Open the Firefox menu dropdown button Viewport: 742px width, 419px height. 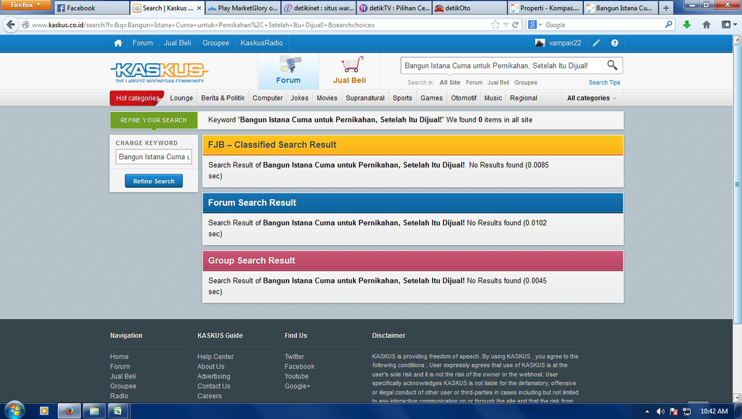pos(26,5)
